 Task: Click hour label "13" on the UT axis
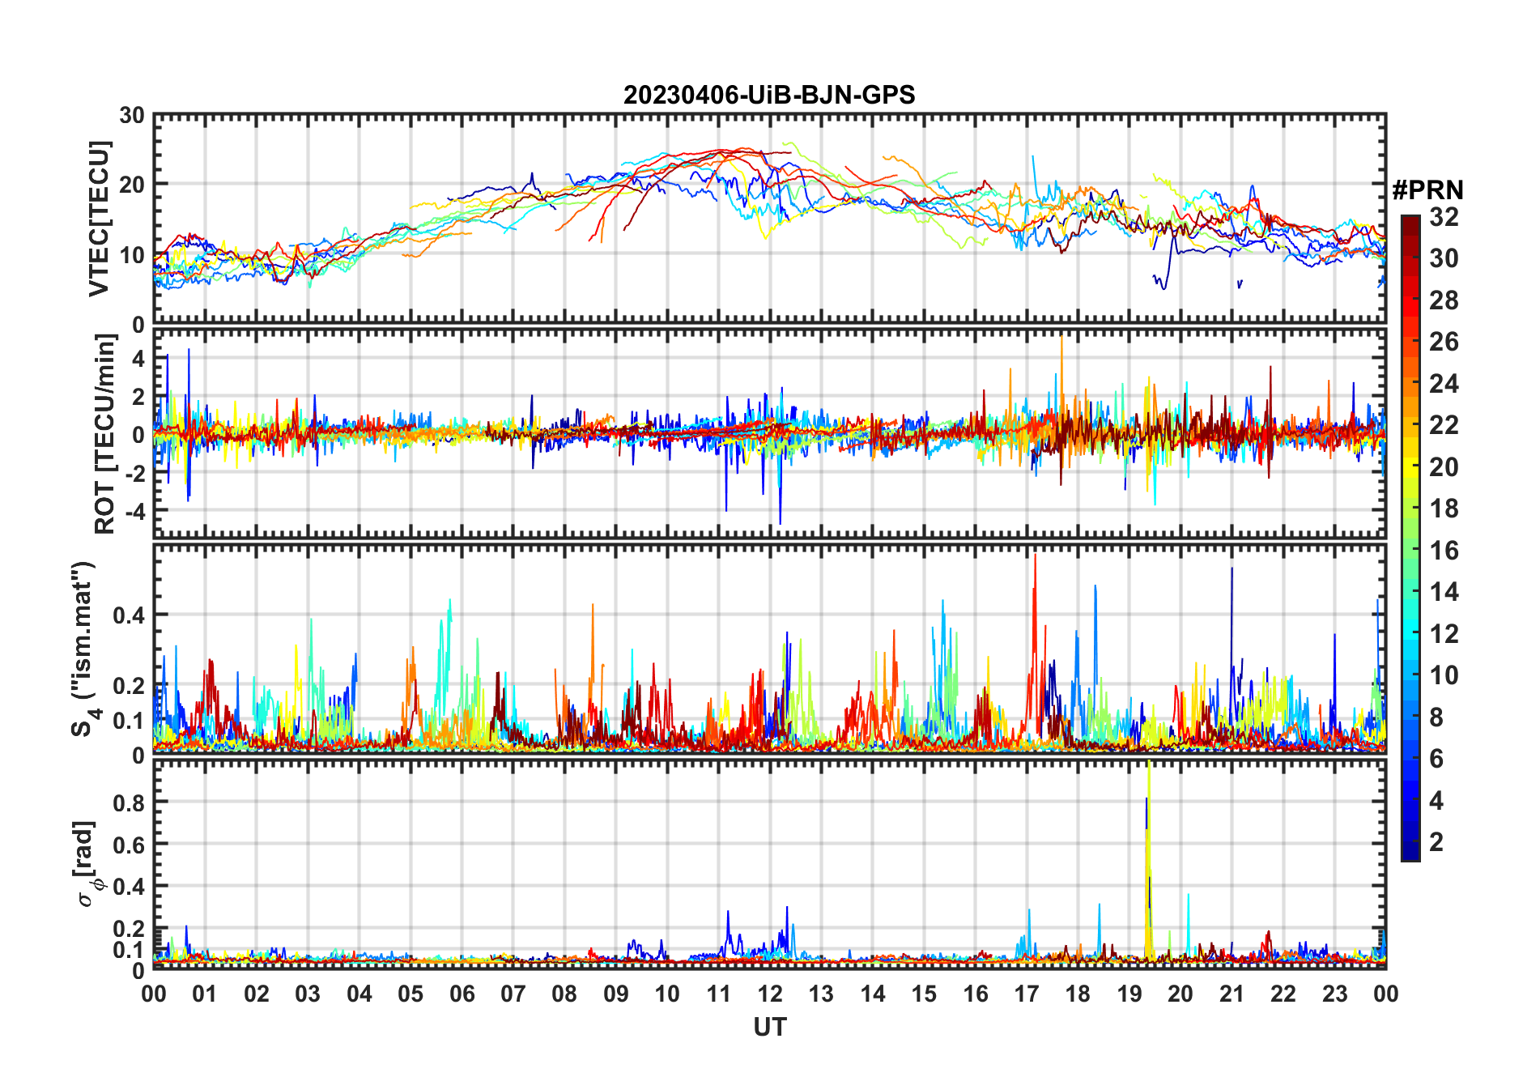pyautogui.click(x=821, y=994)
